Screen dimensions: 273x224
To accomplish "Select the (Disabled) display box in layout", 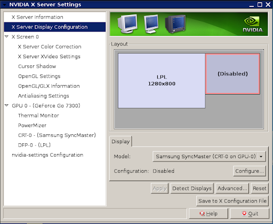I will pyautogui.click(x=232, y=74).
